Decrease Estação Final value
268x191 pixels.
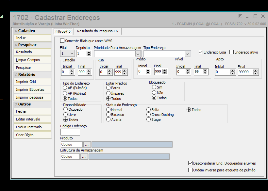point(89,73)
